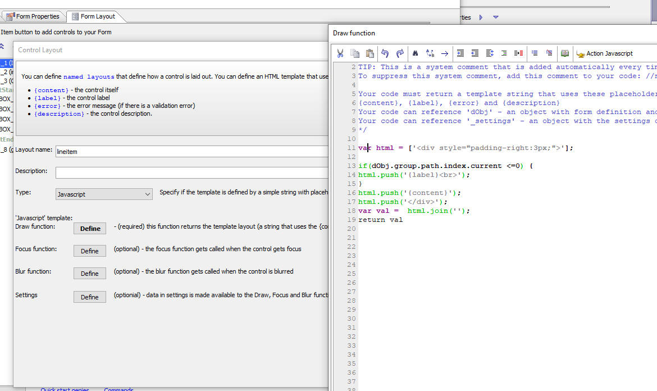Click the Copy icon in Draw function toolbar

coord(355,53)
